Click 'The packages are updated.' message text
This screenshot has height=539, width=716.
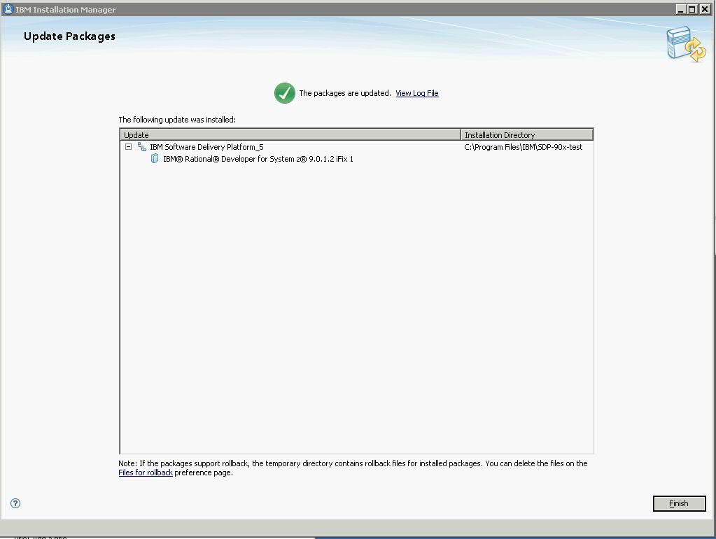[x=345, y=93]
